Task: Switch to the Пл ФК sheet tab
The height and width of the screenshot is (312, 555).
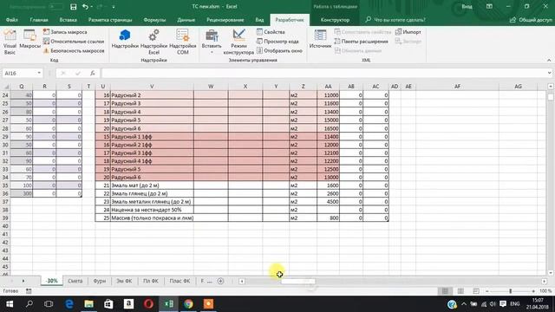Action: click(150, 281)
